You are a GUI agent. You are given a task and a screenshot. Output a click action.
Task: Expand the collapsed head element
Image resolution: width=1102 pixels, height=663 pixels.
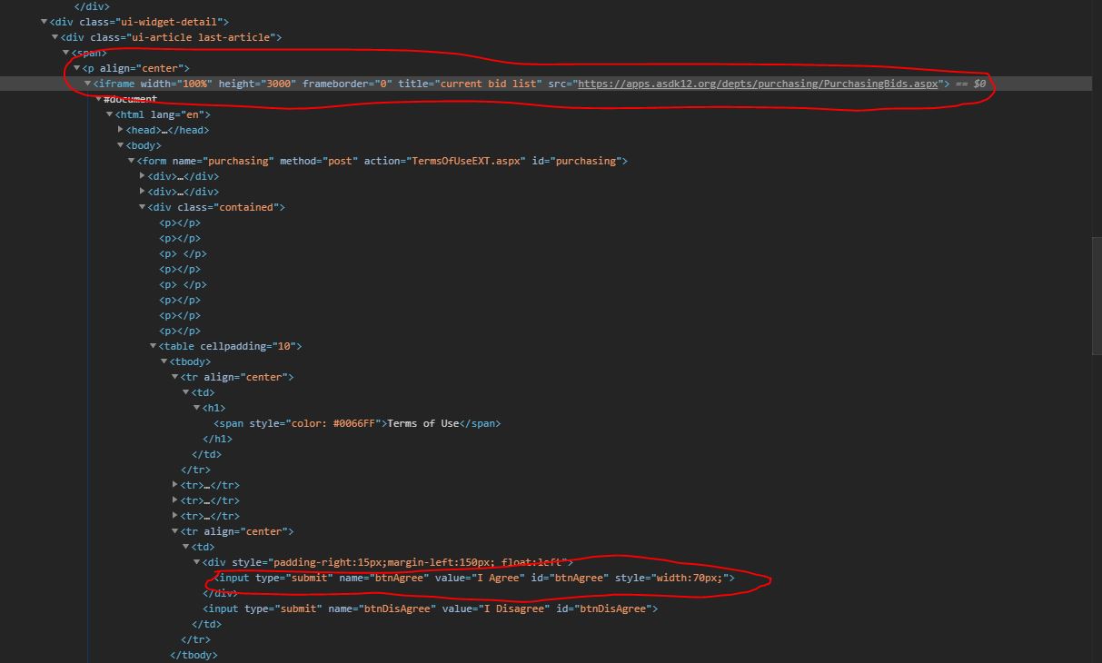[121, 130]
